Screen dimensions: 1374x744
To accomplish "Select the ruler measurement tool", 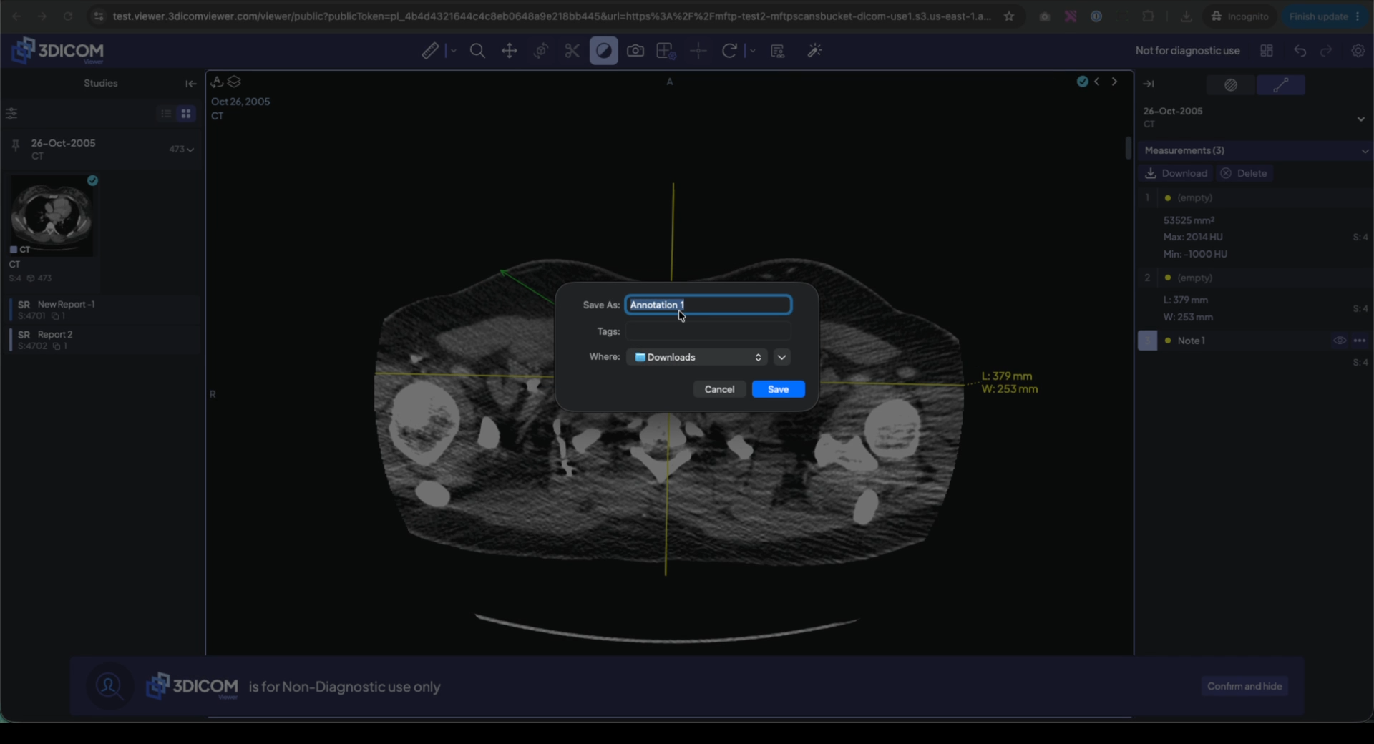I will [430, 51].
